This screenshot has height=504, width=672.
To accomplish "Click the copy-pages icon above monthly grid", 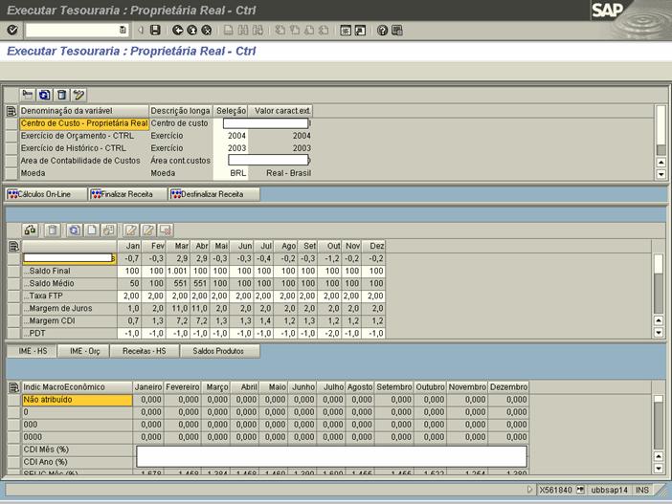I will 108,230.
